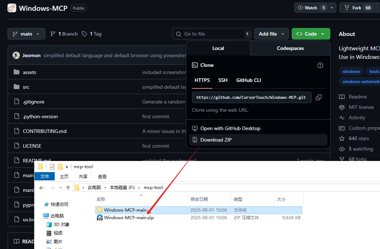
Task: Click Open with GitHub Desktop
Action: [x=258, y=128]
